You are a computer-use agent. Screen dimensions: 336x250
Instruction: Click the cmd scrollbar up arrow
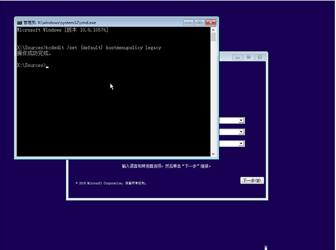pos(214,30)
